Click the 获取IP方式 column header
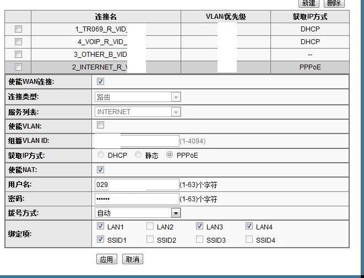 [x=310, y=17]
